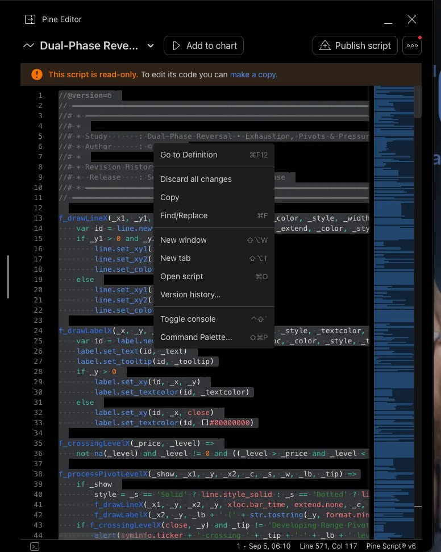Close the Pine Editor panel

[412, 19]
